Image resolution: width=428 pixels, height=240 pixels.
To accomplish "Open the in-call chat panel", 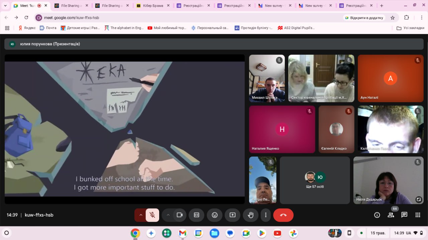I will pos(404,215).
